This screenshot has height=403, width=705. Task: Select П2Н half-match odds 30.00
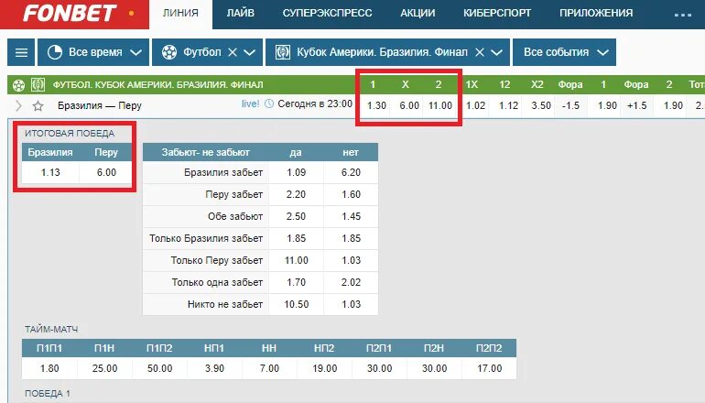pyautogui.click(x=434, y=368)
